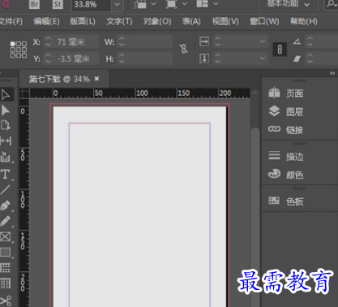The image size is (338, 307).
Task: Open the 色板 (Swatches) panel
Action: point(285,201)
